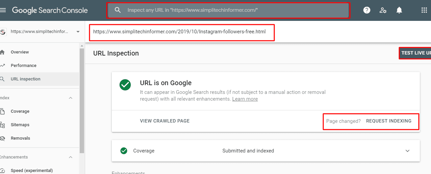Click the sidebar vertical scrollbar

[81, 101]
